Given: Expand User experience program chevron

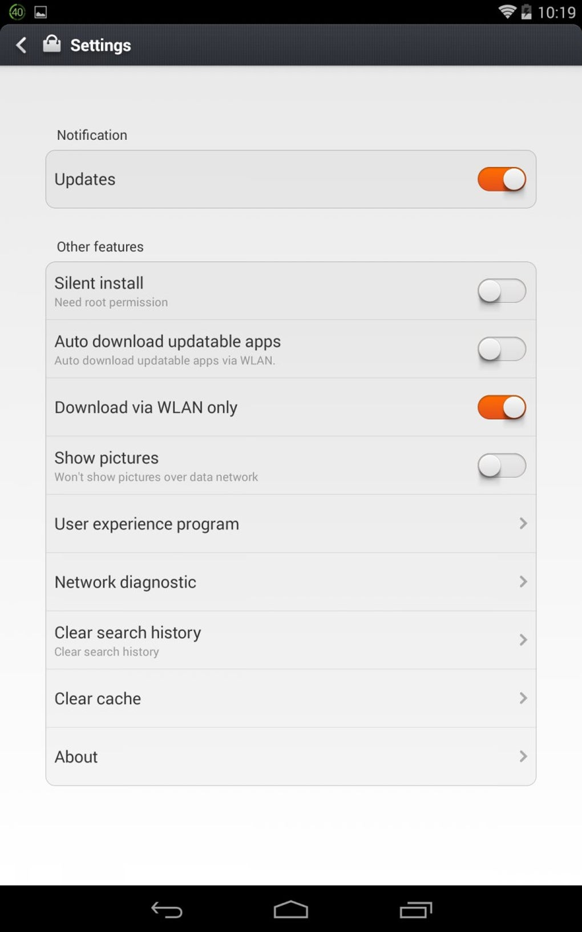Looking at the screenshot, I should pos(523,524).
